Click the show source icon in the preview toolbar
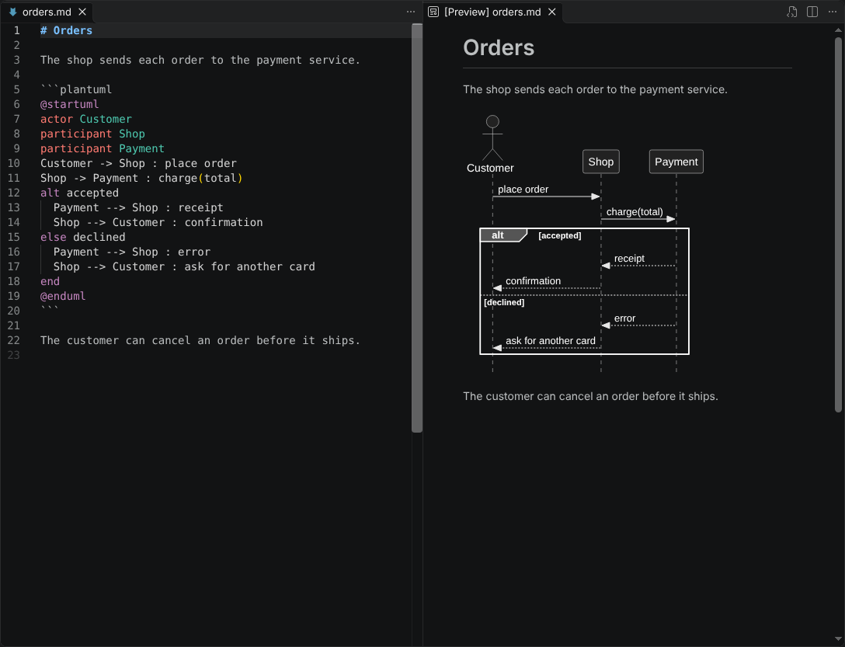845x647 pixels. [x=791, y=12]
